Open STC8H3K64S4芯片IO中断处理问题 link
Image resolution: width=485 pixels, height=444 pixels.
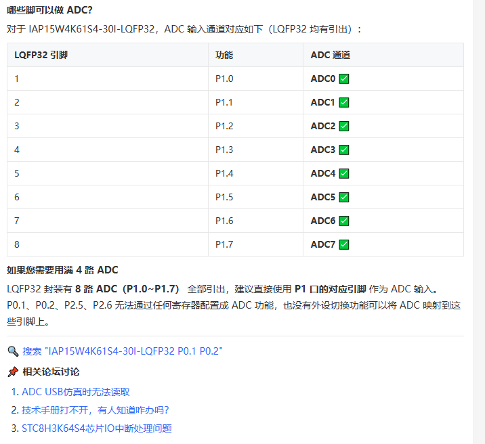coord(97,428)
